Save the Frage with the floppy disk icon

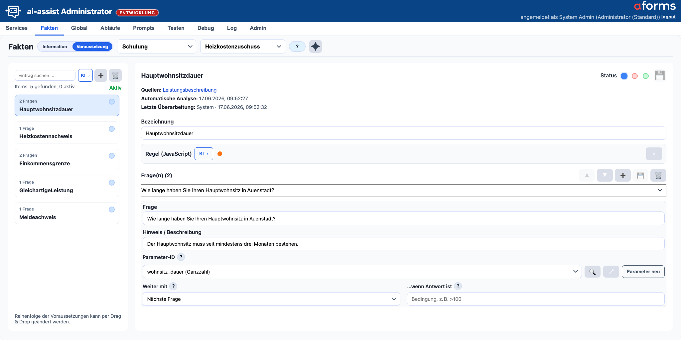pyautogui.click(x=640, y=175)
